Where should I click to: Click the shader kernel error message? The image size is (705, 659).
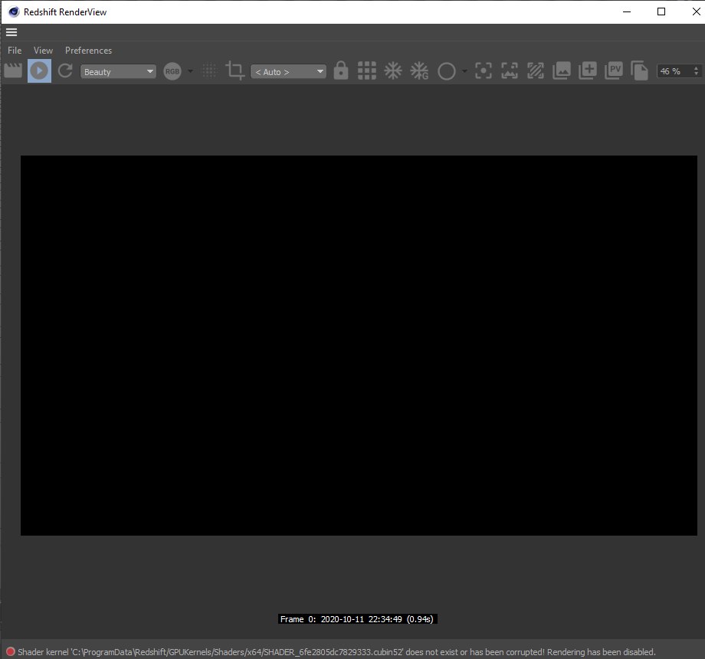tap(336, 652)
